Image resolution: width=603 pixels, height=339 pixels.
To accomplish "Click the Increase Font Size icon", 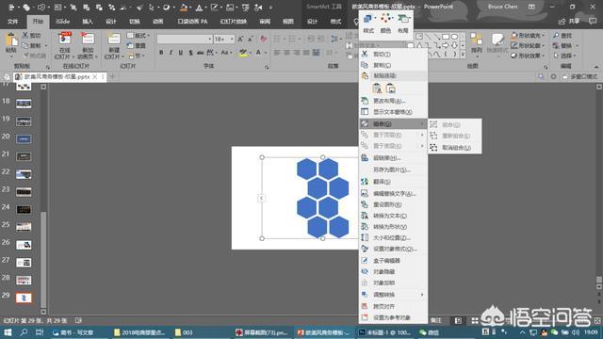I will [x=241, y=40].
